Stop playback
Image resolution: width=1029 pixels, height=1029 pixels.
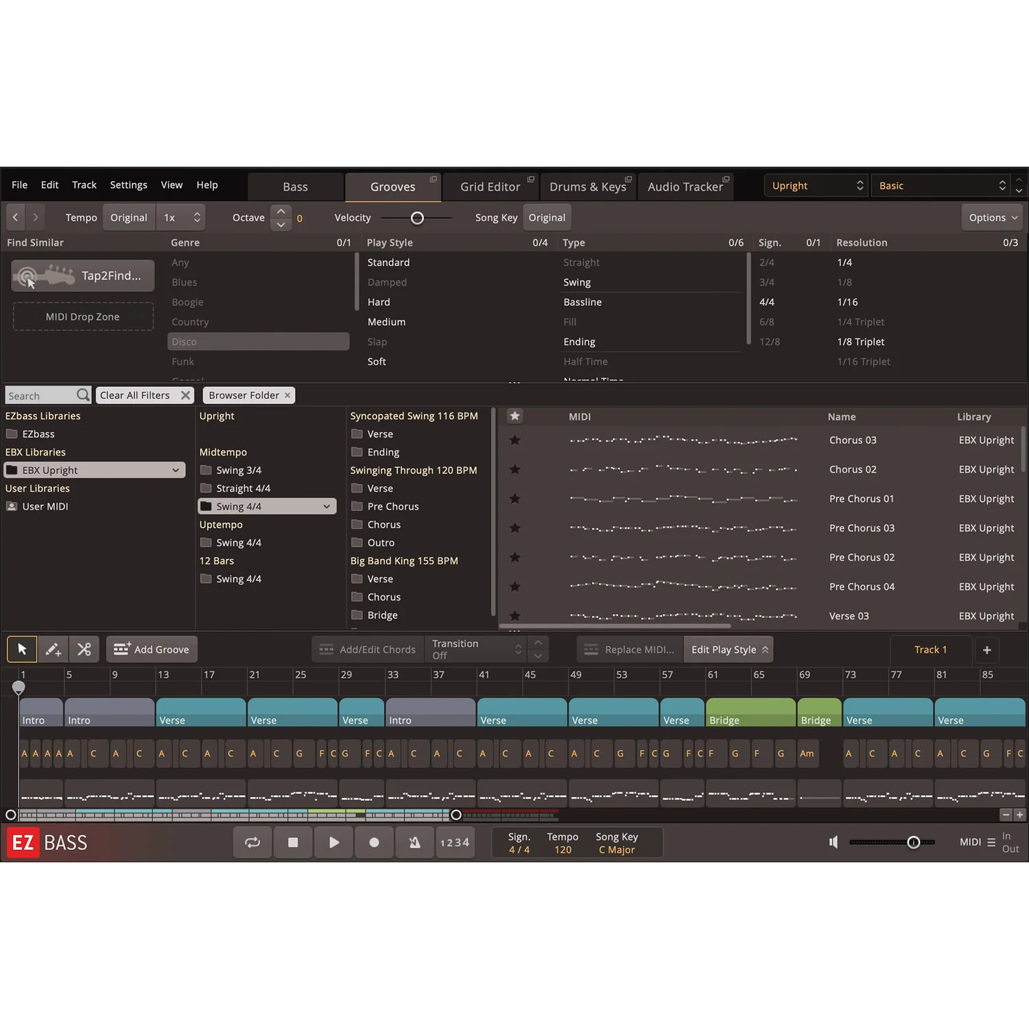point(293,842)
